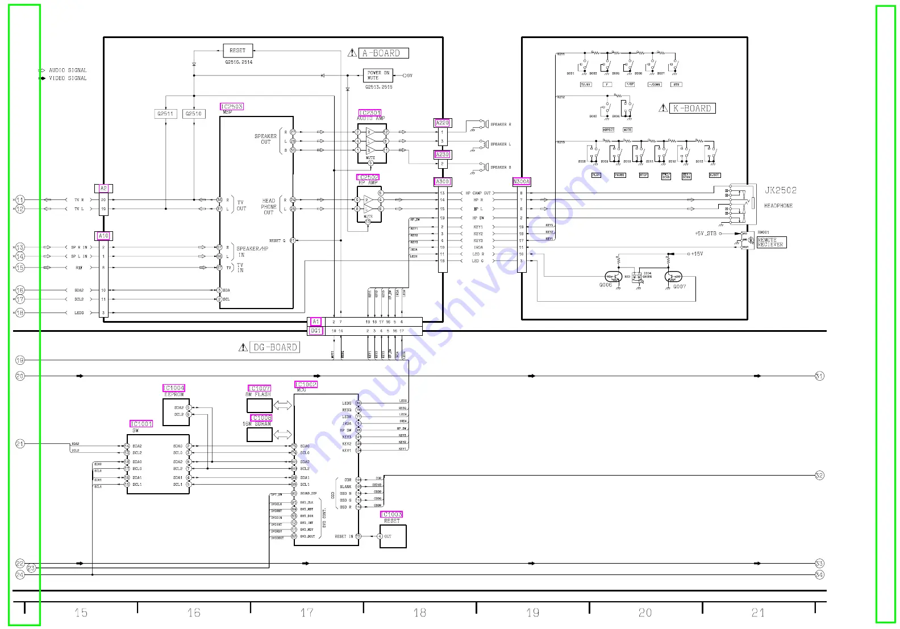
Task: Open the DG1 connector link
Action: coord(316,331)
